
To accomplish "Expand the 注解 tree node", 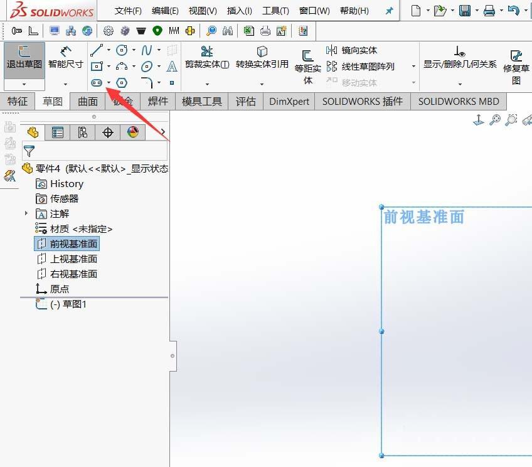I will [26, 213].
